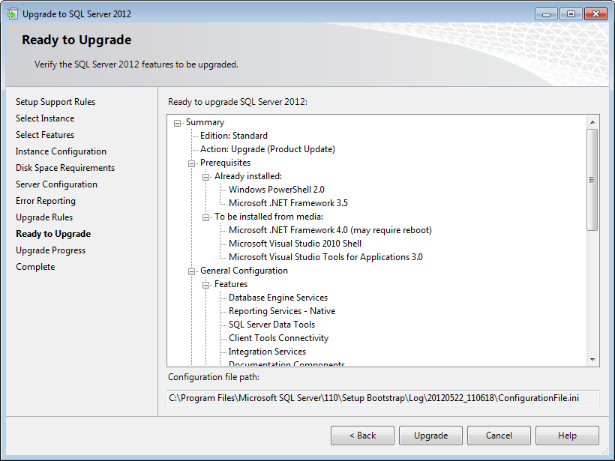Image resolution: width=615 pixels, height=461 pixels.
Task: Collapse the General Configuration node
Action: pyautogui.click(x=191, y=271)
